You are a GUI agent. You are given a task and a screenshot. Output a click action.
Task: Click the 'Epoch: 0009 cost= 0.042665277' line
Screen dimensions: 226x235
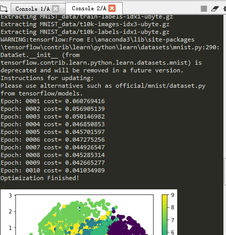coord(52,163)
